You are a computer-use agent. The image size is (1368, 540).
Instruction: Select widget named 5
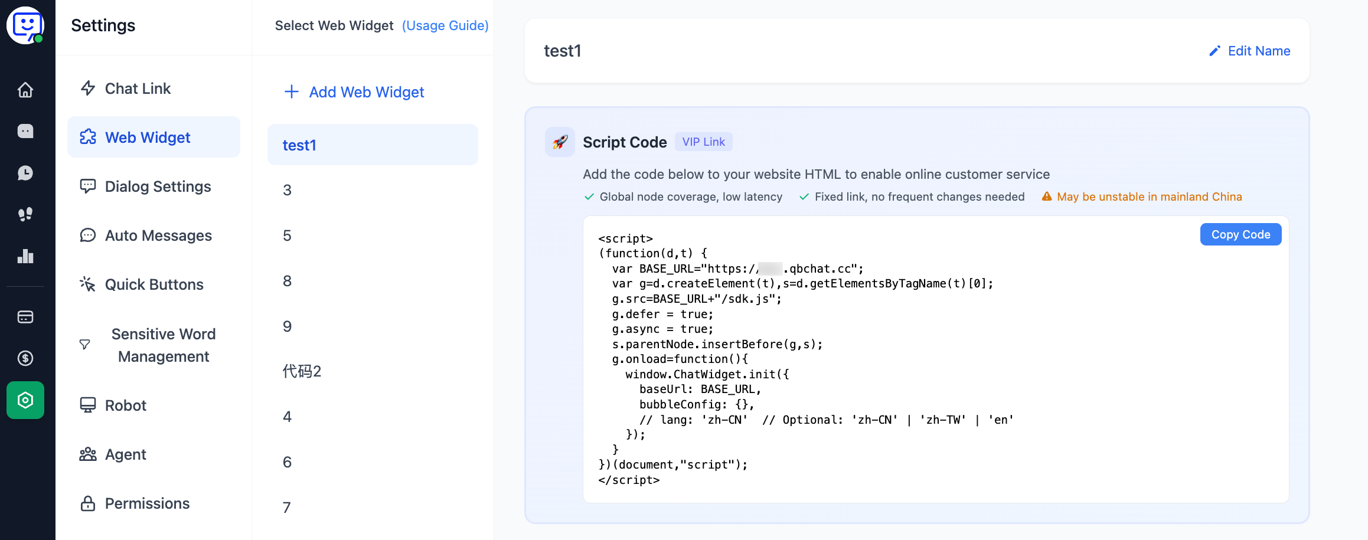[x=373, y=235]
